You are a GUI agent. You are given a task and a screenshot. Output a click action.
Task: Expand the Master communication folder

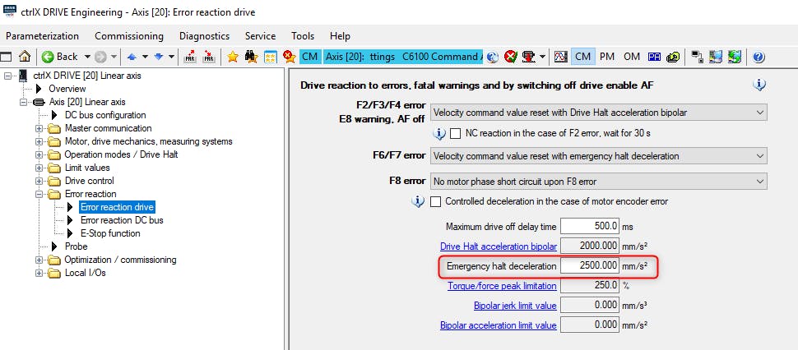[x=39, y=128]
